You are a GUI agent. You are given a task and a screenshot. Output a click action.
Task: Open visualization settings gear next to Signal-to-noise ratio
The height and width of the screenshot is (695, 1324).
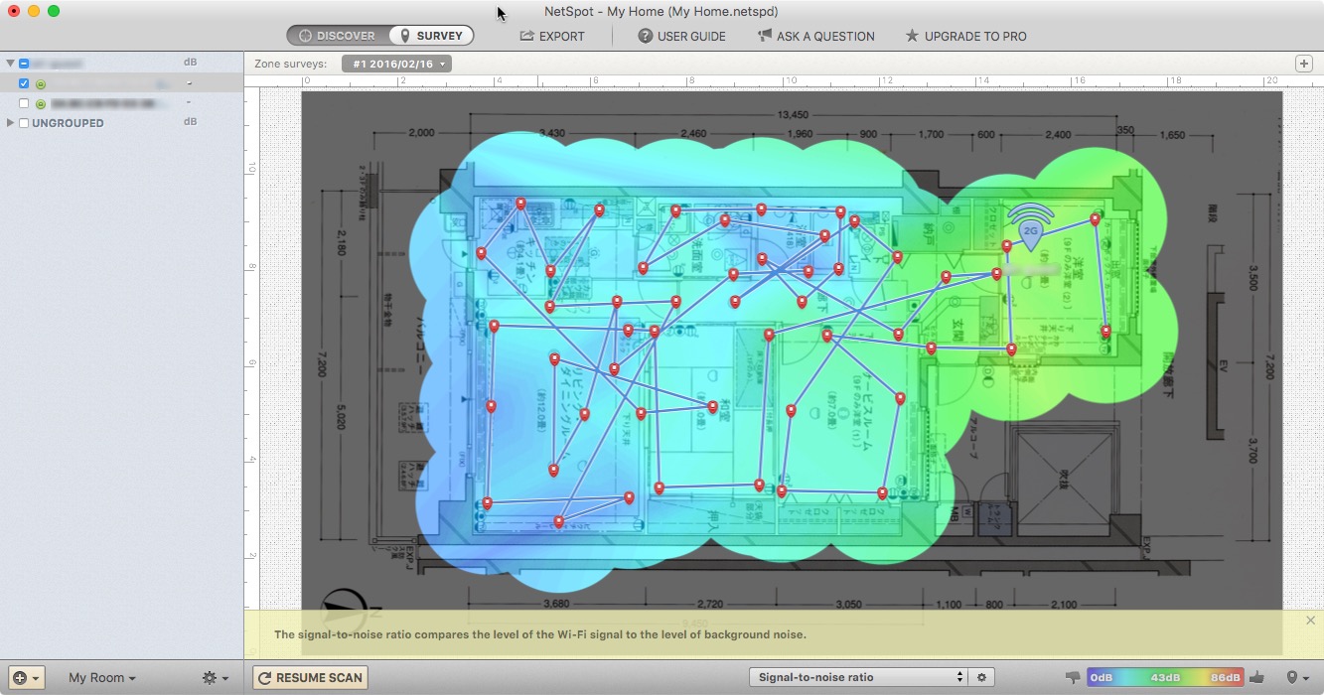coord(981,677)
